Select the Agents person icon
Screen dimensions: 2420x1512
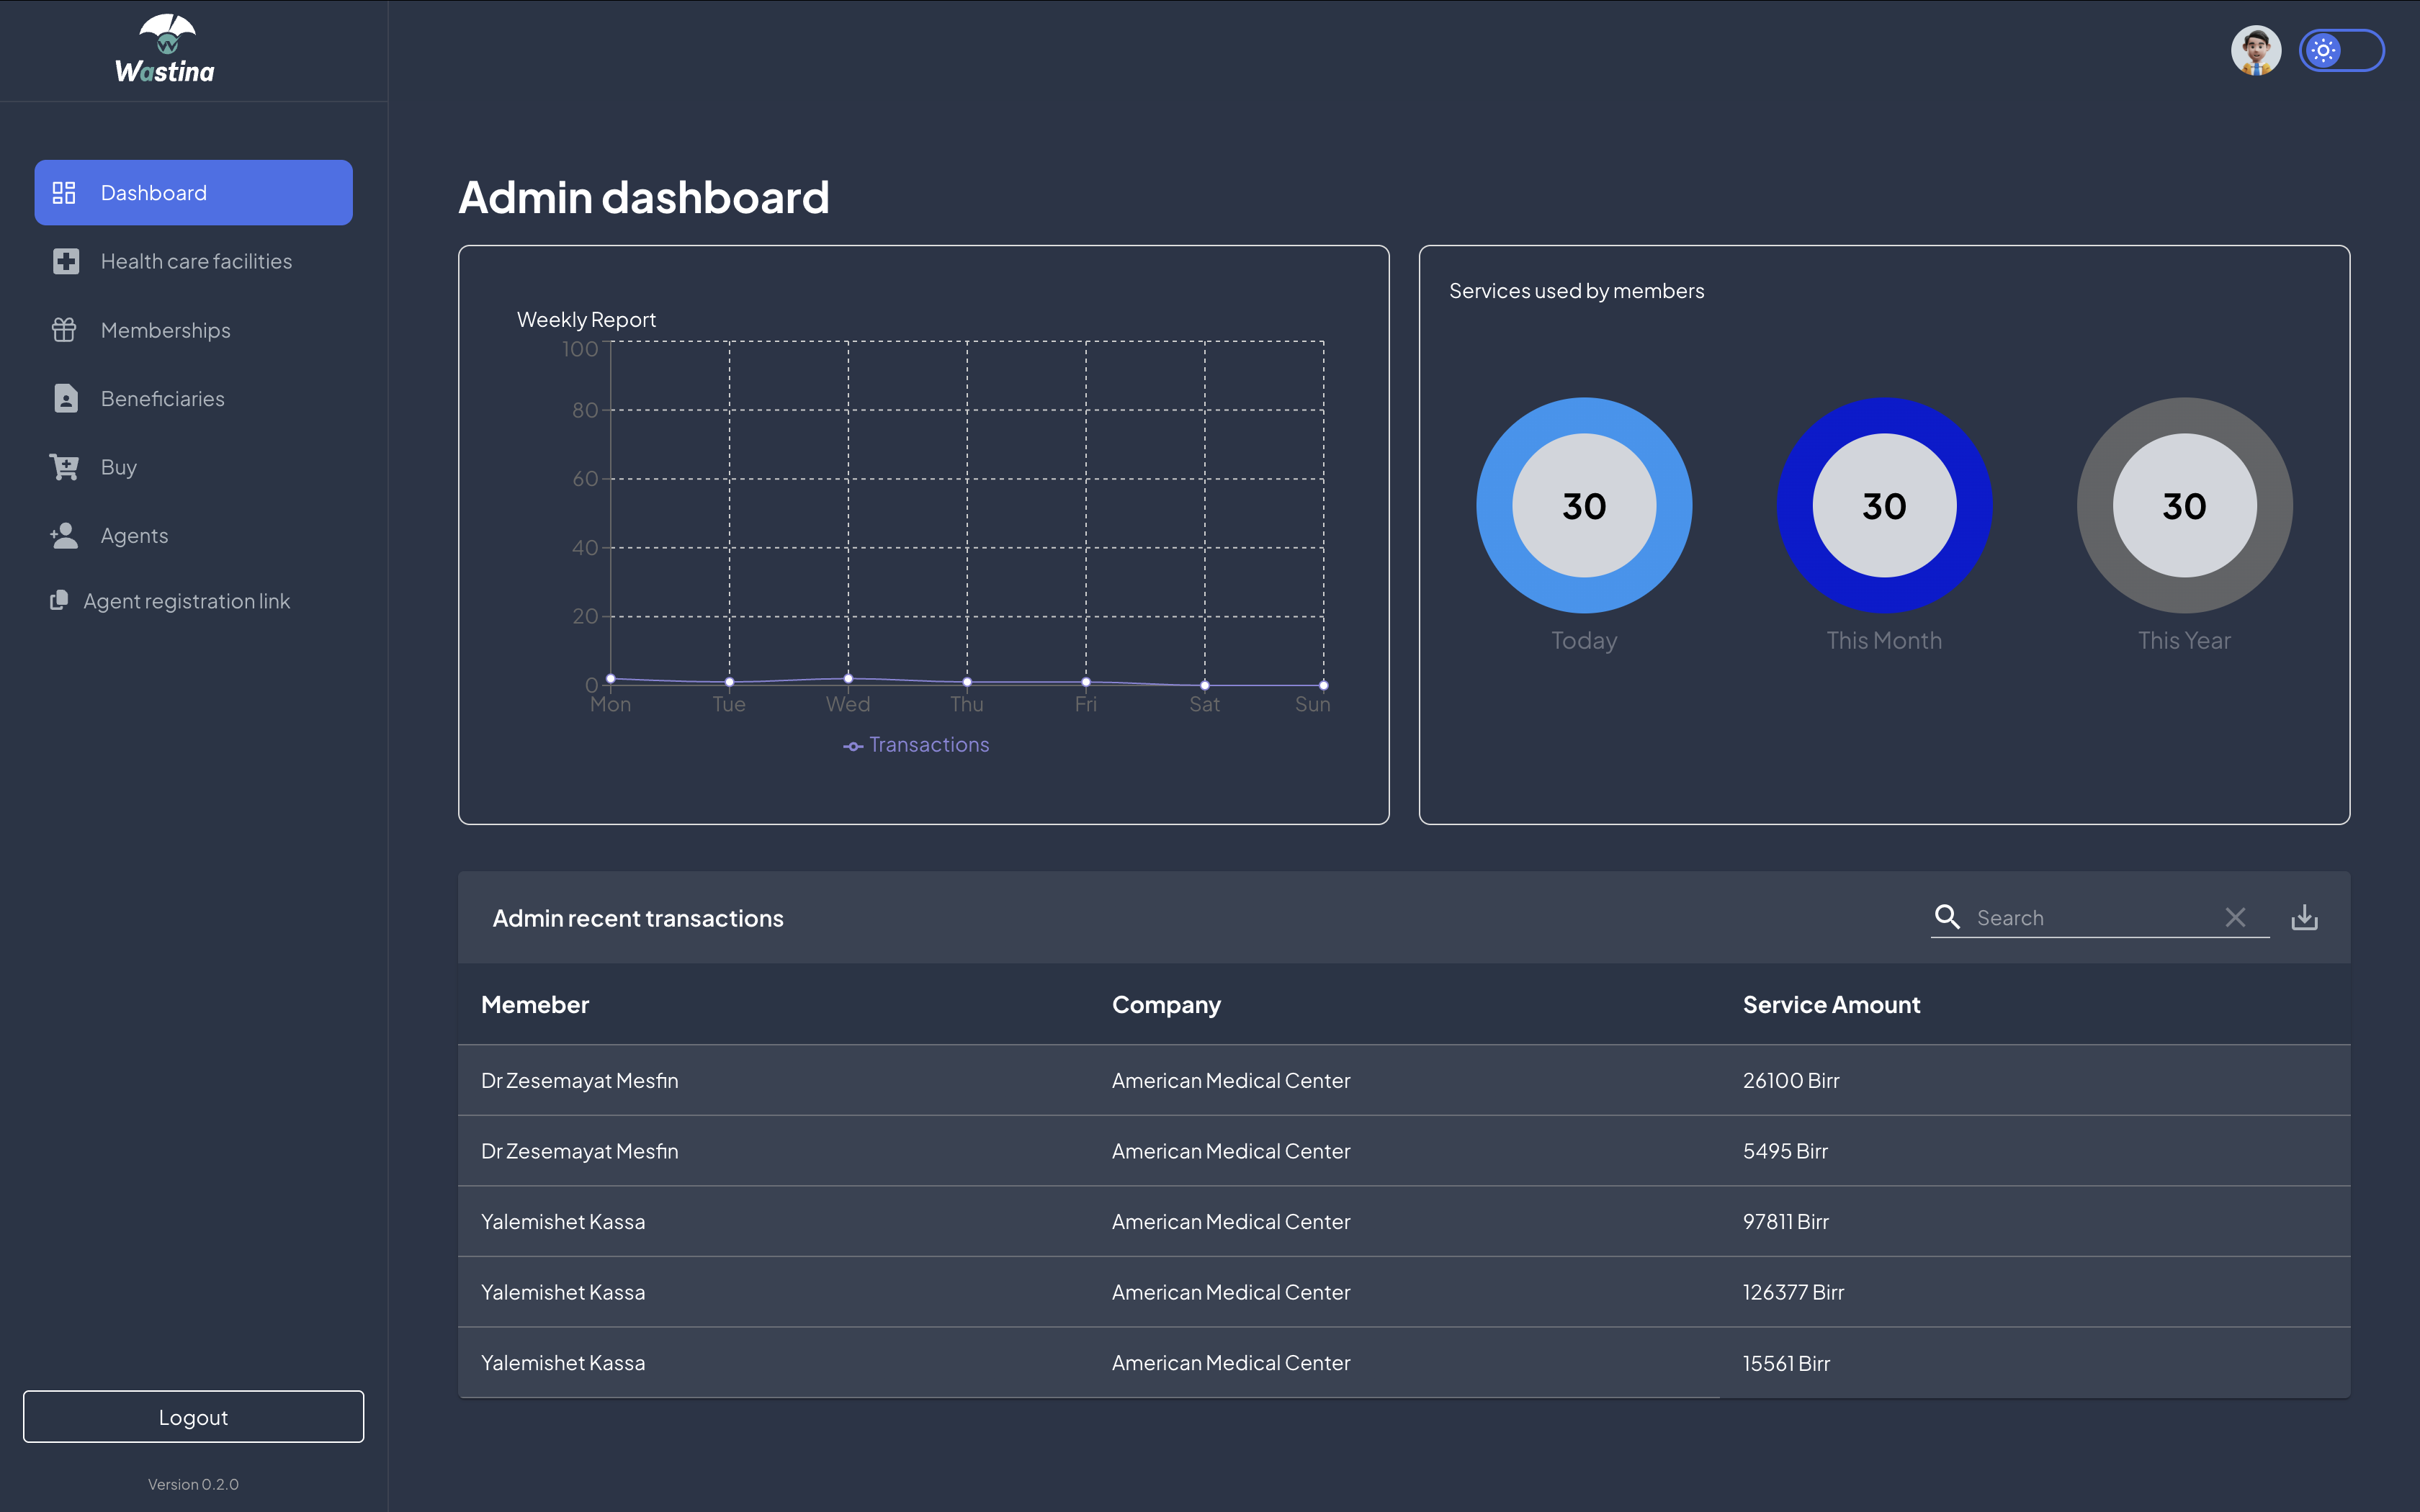pos(64,535)
